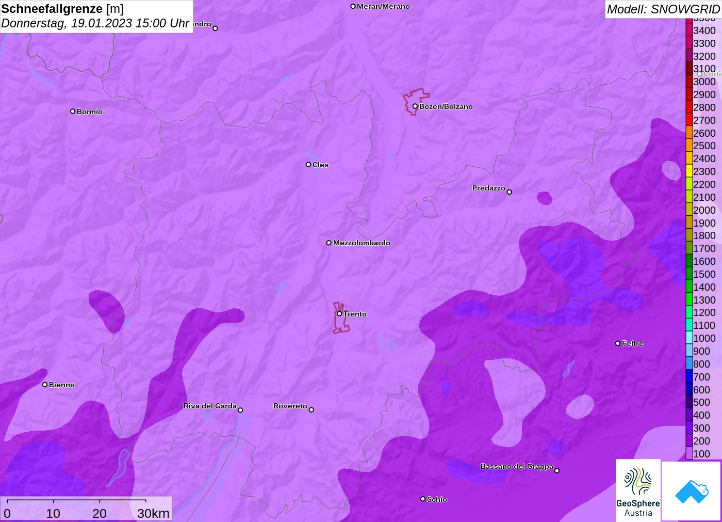722x522 pixels.
Task: Click the 30km scale bar label
Action: 153,513
